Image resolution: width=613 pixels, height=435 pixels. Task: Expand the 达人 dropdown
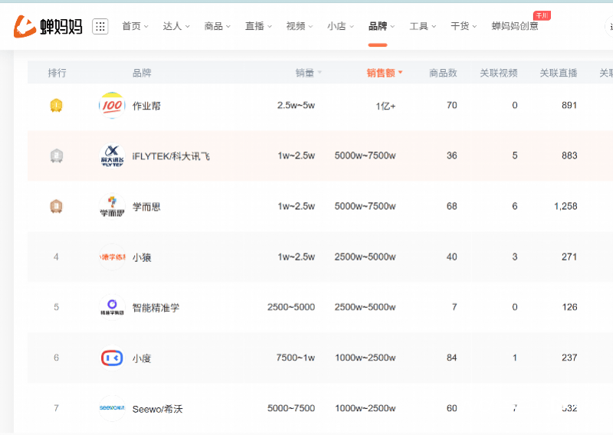[x=176, y=26]
